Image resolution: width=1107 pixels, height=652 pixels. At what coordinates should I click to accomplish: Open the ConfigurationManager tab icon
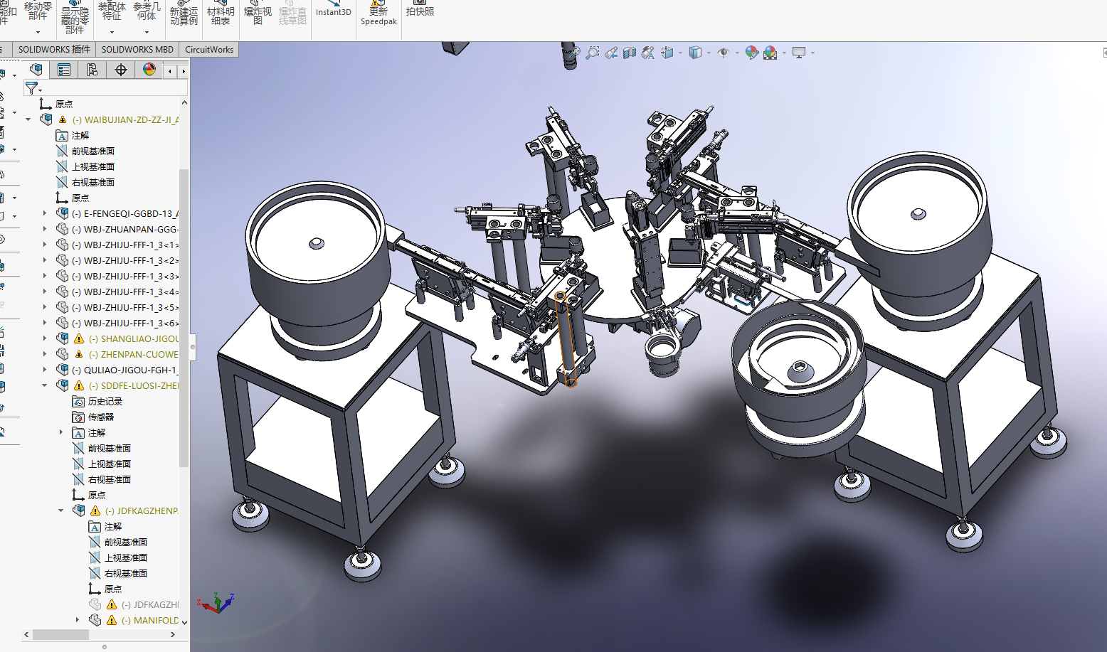point(92,70)
